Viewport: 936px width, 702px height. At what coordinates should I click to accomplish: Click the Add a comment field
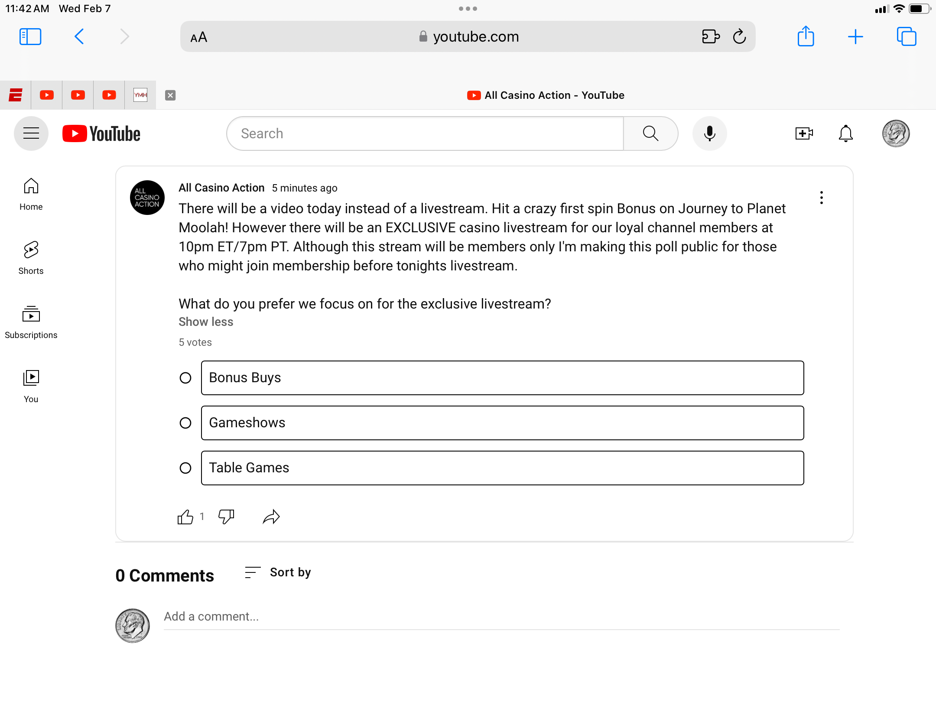[x=501, y=617]
